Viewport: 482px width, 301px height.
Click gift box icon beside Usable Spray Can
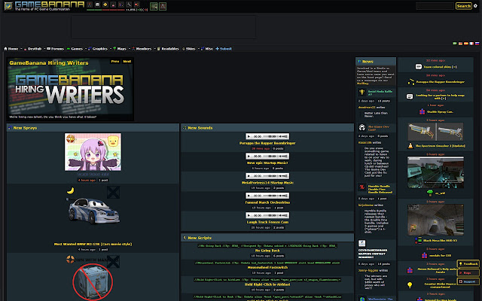tap(422, 112)
